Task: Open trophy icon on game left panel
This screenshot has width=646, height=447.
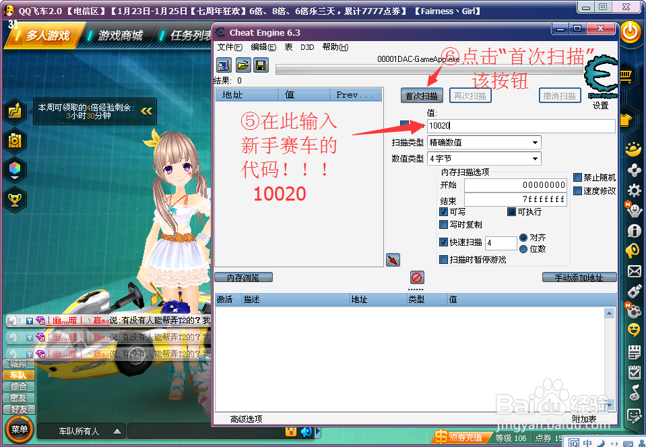Action: point(15,200)
